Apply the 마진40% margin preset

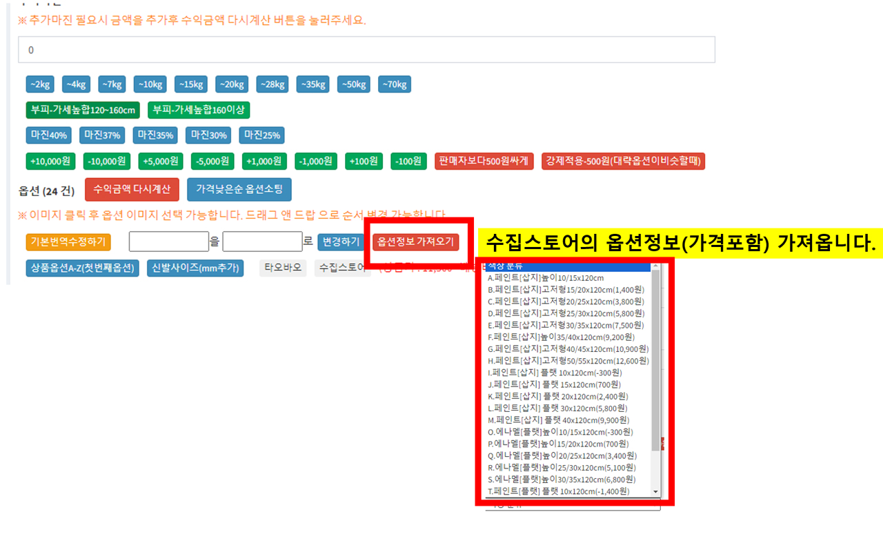tap(48, 135)
